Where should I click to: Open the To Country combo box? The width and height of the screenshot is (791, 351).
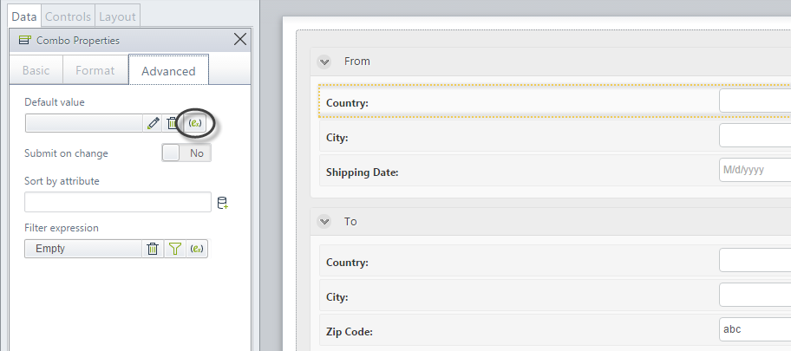755,260
